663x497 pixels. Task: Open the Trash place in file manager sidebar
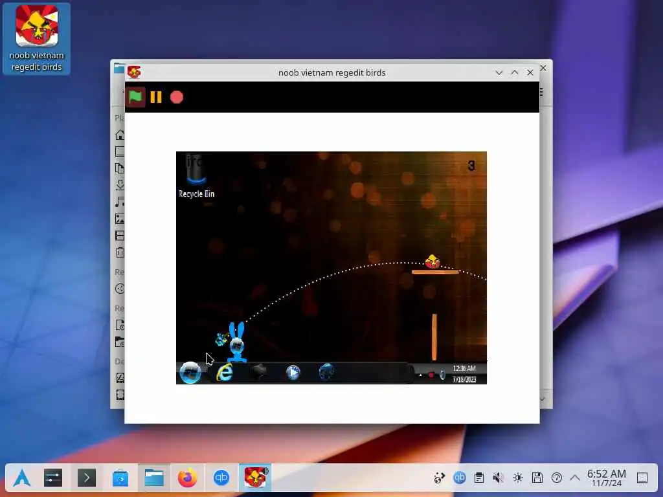coord(120,252)
